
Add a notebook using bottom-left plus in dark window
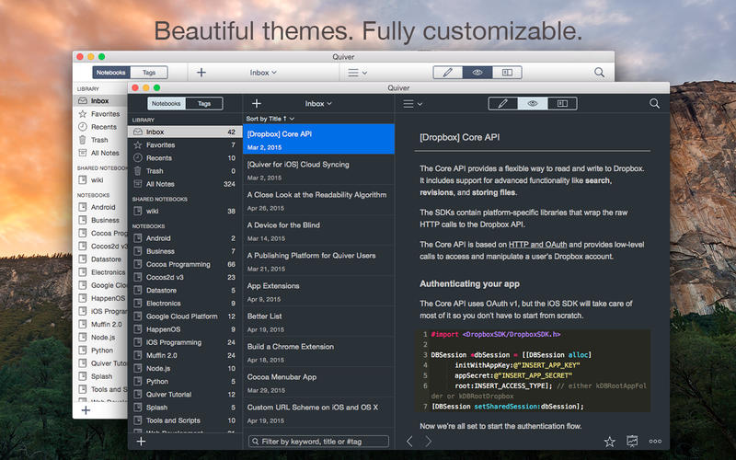click(141, 442)
